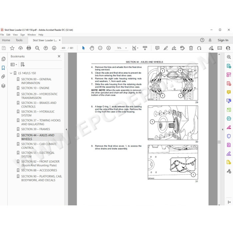Open Section 88 – Accessories bookmark

39,170
